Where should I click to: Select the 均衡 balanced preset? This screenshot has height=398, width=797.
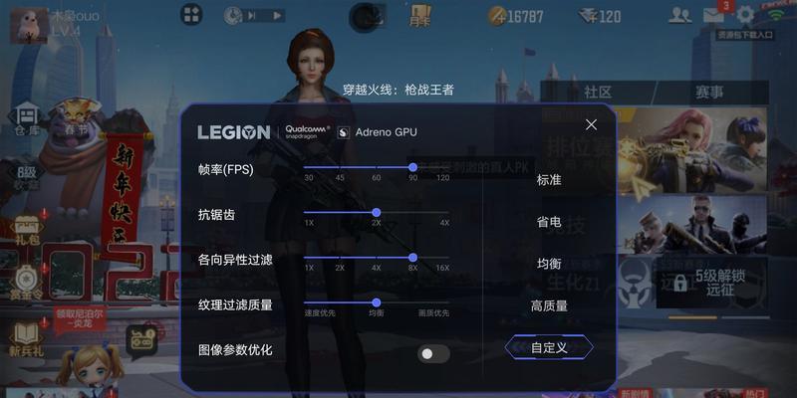point(549,264)
